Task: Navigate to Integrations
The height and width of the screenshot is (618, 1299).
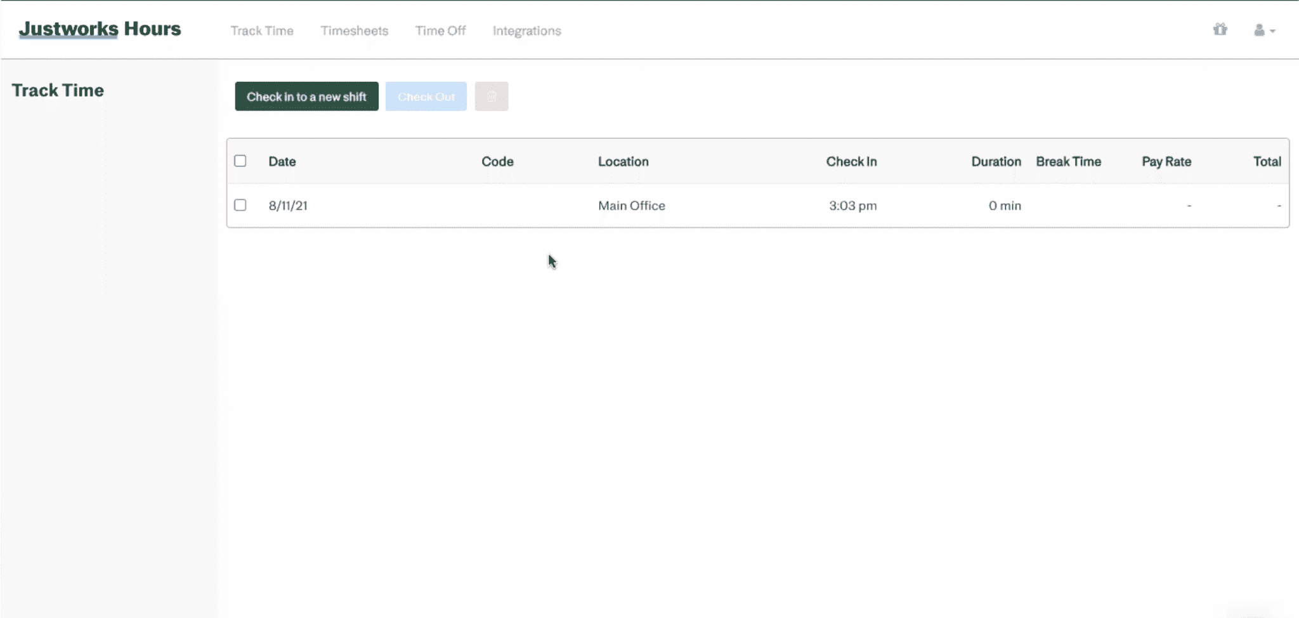Action: click(526, 30)
